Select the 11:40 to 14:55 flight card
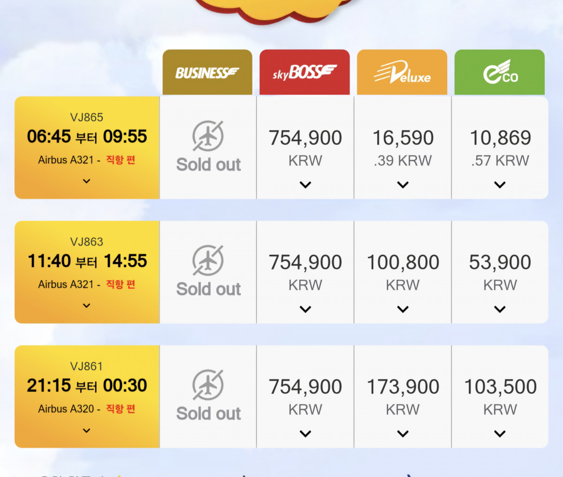Screen dimensions: 563x477 tap(87, 261)
